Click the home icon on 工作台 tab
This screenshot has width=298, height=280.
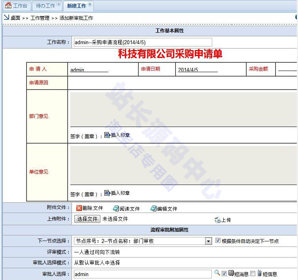click(8, 5)
